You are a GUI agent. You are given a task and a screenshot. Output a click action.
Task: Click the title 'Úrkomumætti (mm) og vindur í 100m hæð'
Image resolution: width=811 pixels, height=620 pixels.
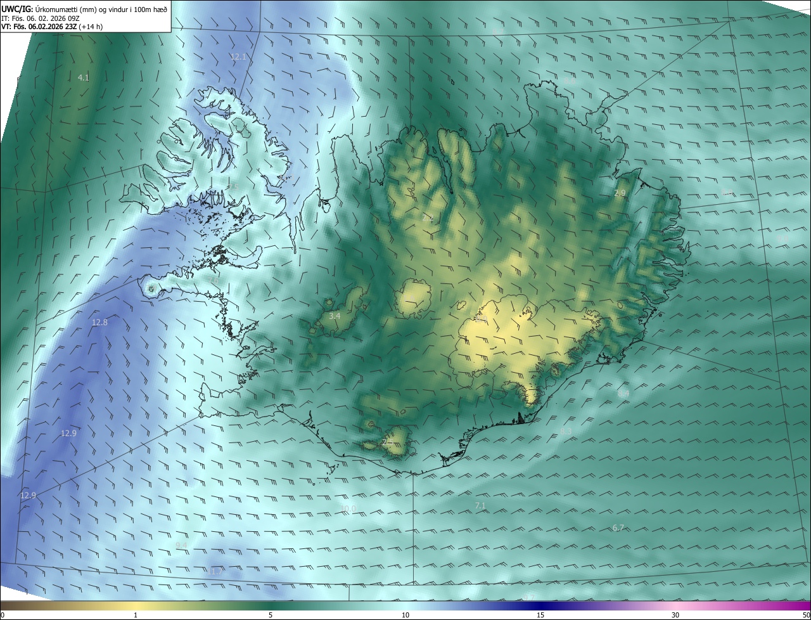point(101,8)
